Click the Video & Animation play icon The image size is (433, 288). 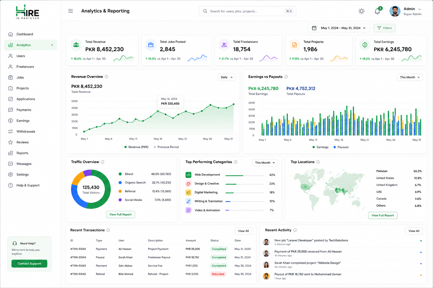pos(188,210)
